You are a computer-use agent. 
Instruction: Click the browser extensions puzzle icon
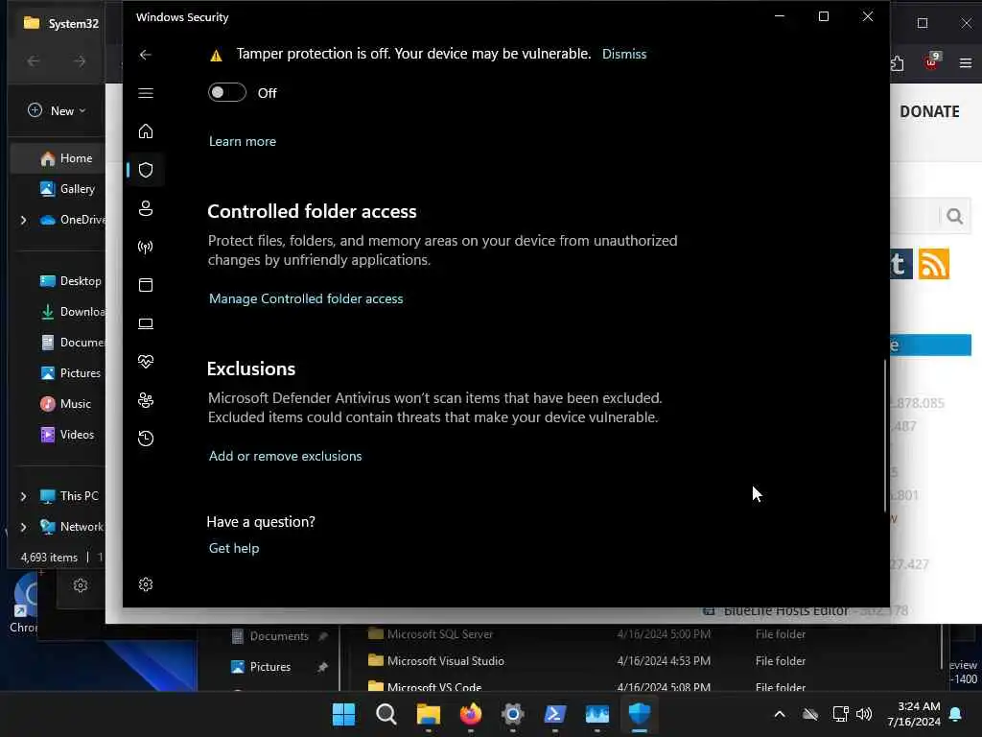pyautogui.click(x=898, y=63)
